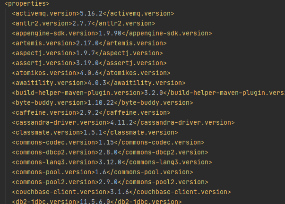Click classmate.version value 1.5.1

click(93, 132)
